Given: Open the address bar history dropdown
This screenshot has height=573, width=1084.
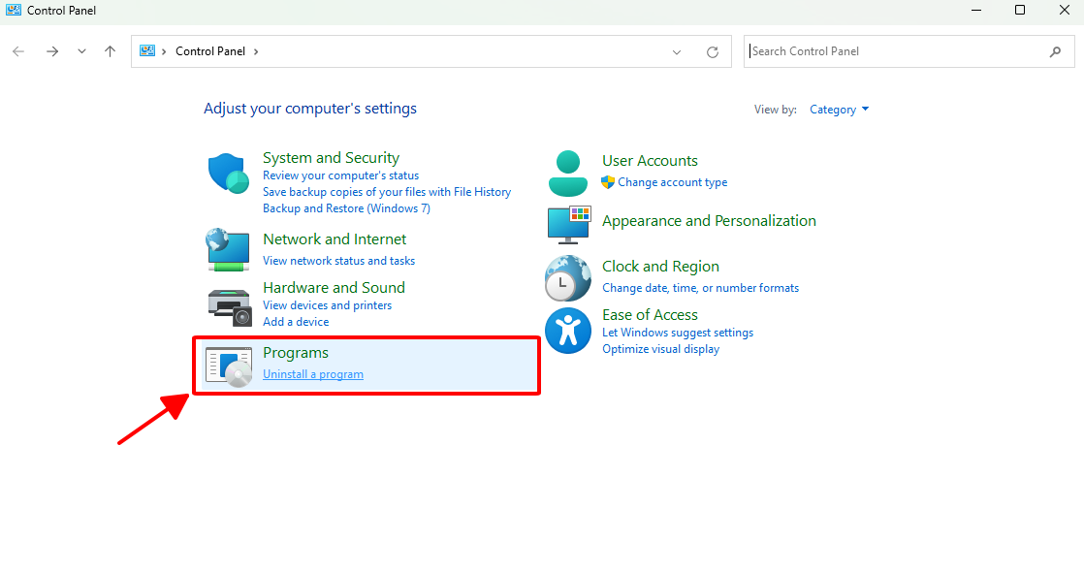Looking at the screenshot, I should tap(677, 52).
